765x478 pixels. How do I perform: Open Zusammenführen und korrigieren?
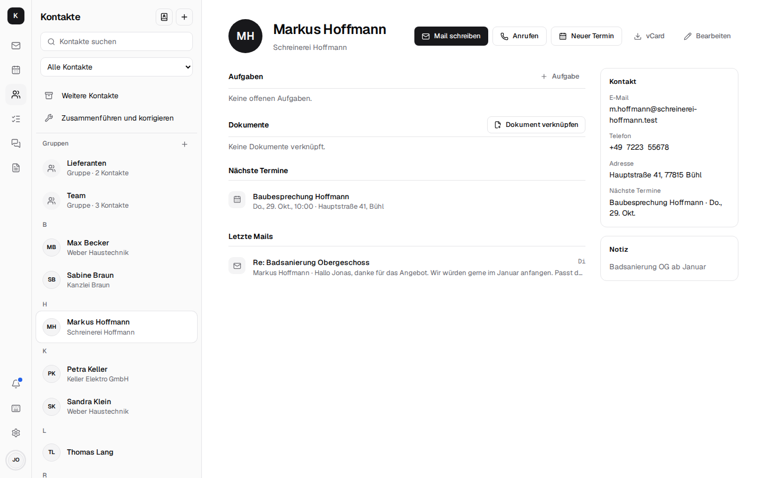pos(116,118)
